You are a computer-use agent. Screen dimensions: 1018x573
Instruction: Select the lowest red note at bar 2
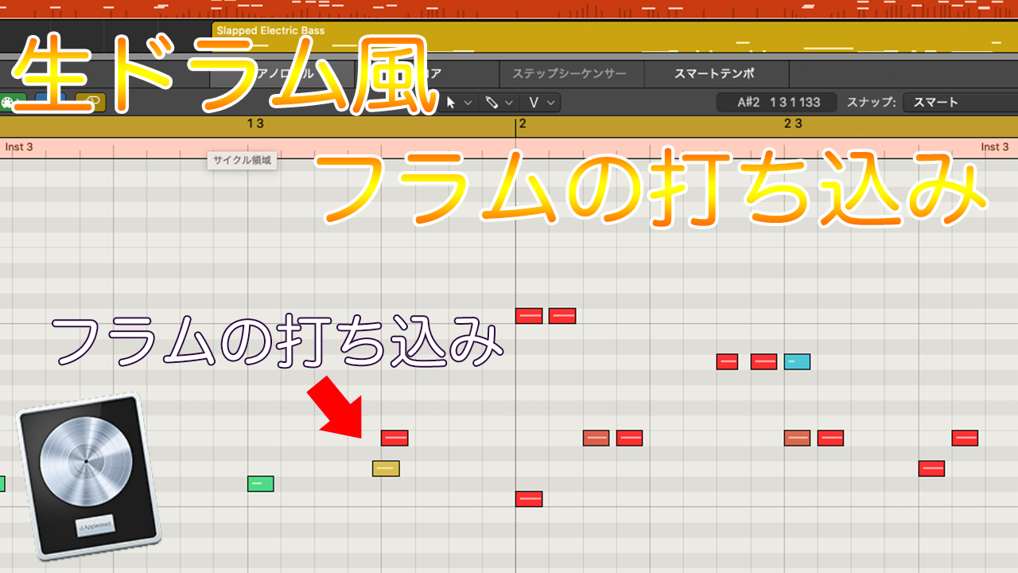click(529, 499)
